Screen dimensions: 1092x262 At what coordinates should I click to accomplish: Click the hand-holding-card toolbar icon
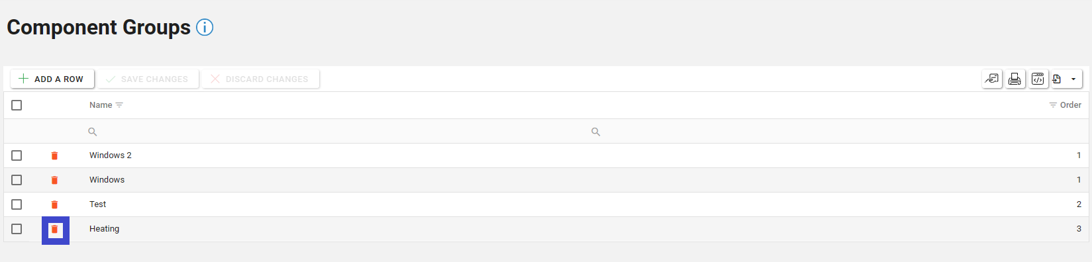tap(991, 79)
